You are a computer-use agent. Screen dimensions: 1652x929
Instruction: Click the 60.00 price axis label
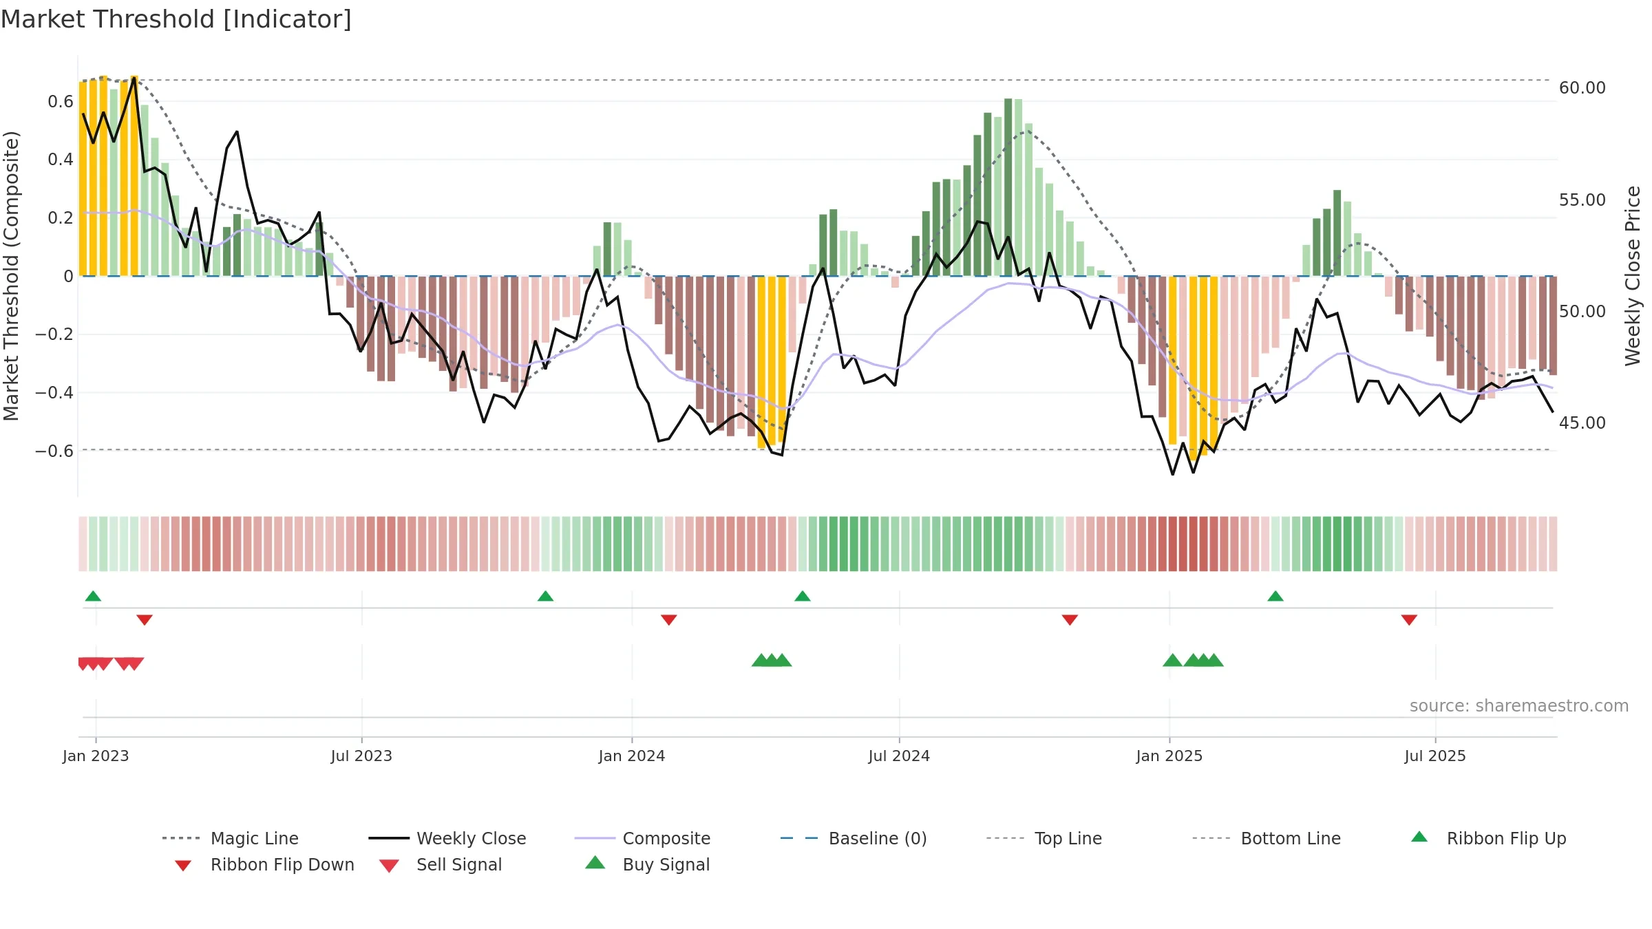[x=1582, y=88]
